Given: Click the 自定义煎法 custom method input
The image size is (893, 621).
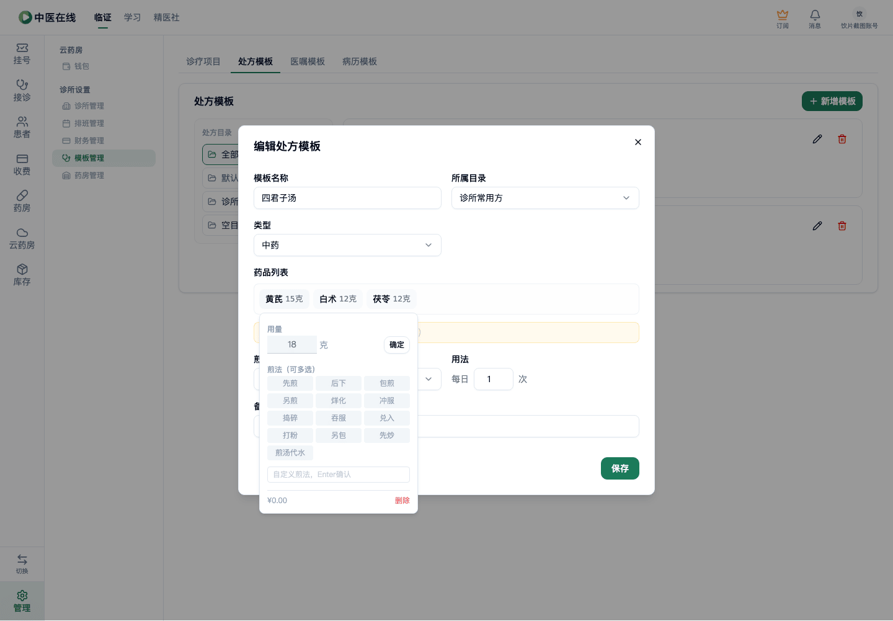Looking at the screenshot, I should click(339, 475).
